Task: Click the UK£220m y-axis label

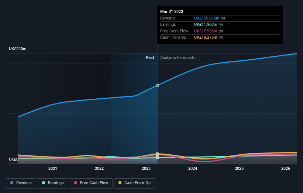Action: [18, 49]
